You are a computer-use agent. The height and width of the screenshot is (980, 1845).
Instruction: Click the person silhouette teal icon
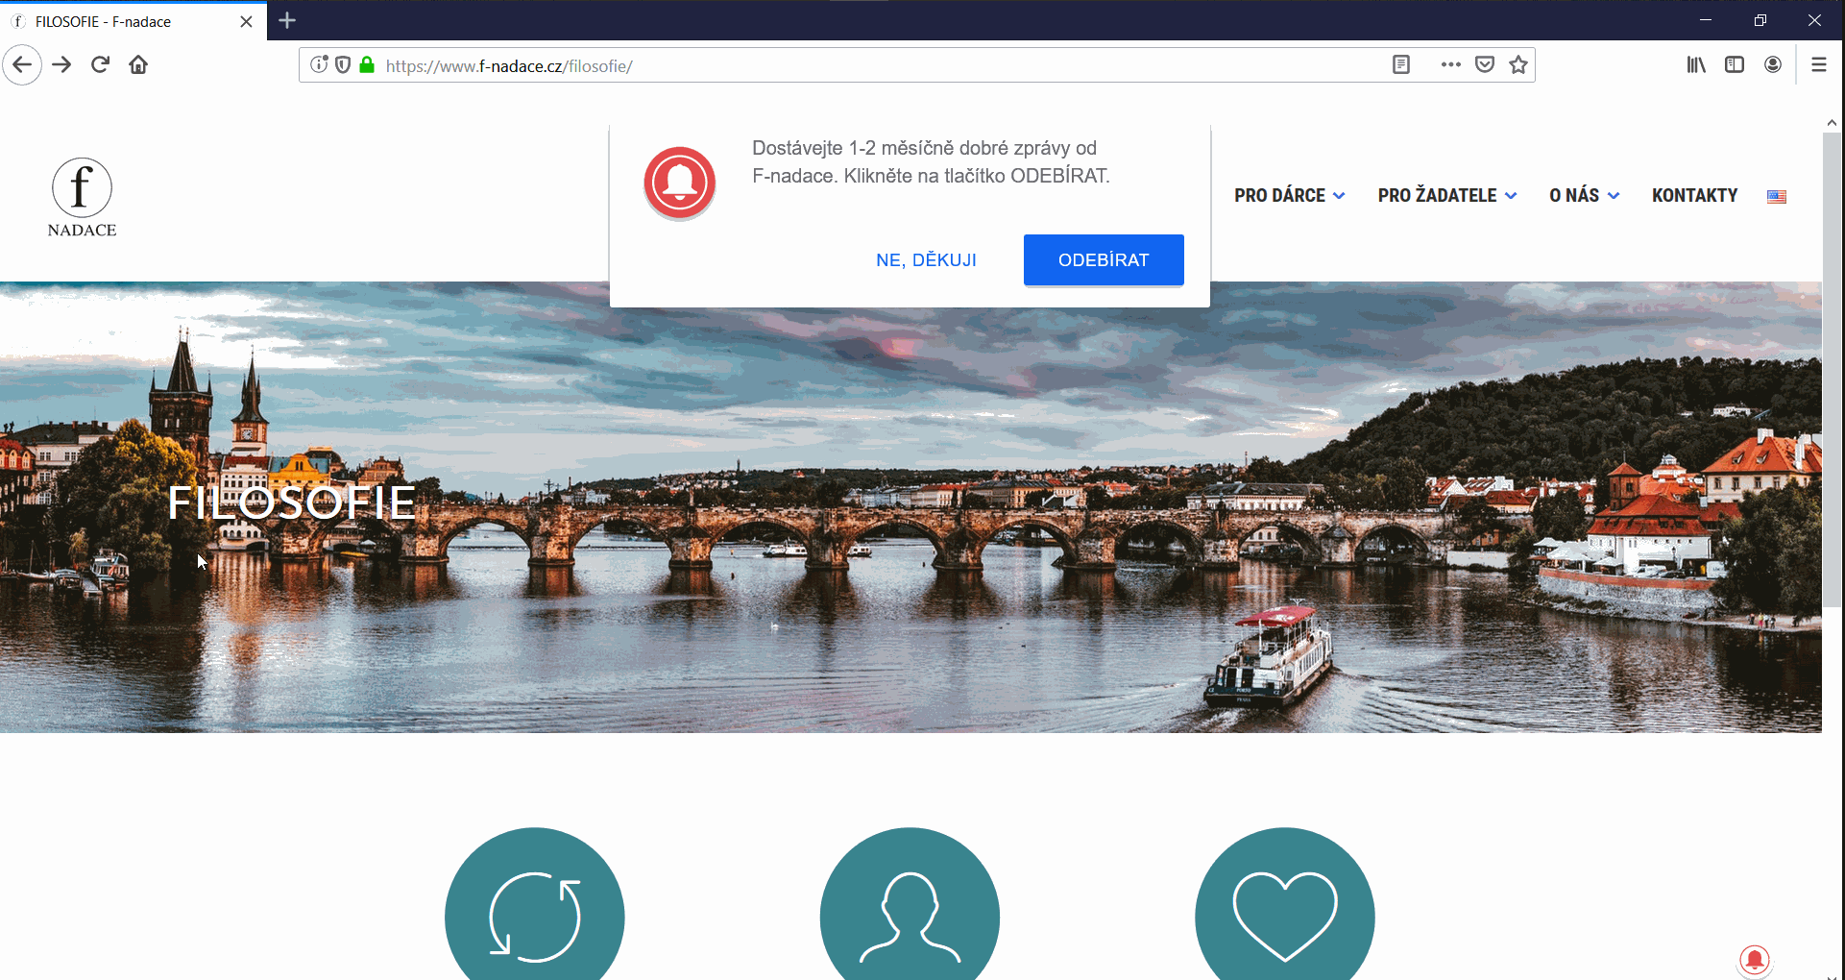[910, 904]
